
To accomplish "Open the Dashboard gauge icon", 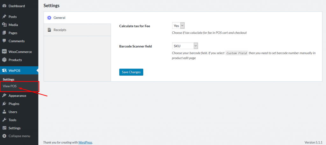I will pyautogui.click(x=4, y=6).
